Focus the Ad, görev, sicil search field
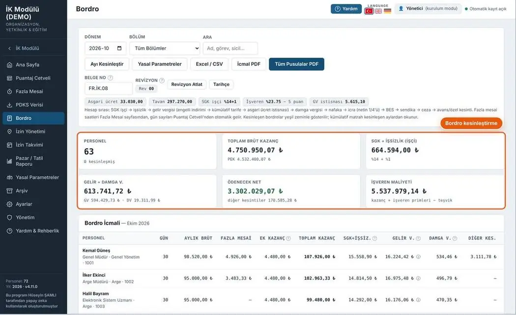This screenshot has width=516, height=315. (x=230, y=48)
